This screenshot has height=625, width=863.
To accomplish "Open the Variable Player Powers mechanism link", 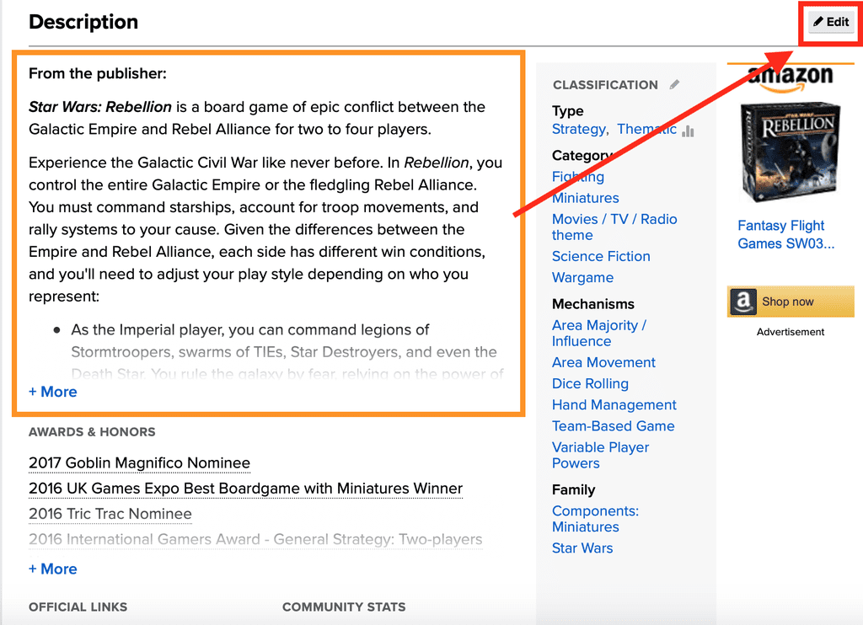I will point(600,456).
